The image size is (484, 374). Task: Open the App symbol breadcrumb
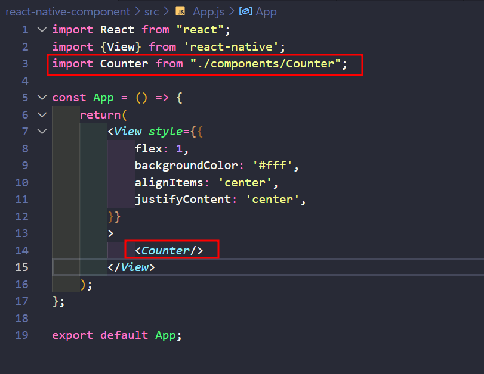point(266,12)
